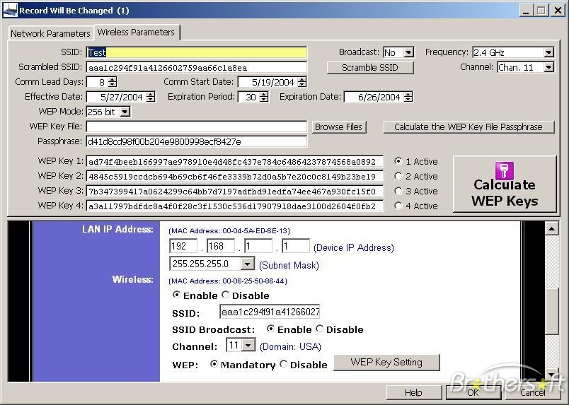Click Calculate the WEP Key File Passphrase
Image resolution: width=569 pixels, height=405 pixels.
469,127
